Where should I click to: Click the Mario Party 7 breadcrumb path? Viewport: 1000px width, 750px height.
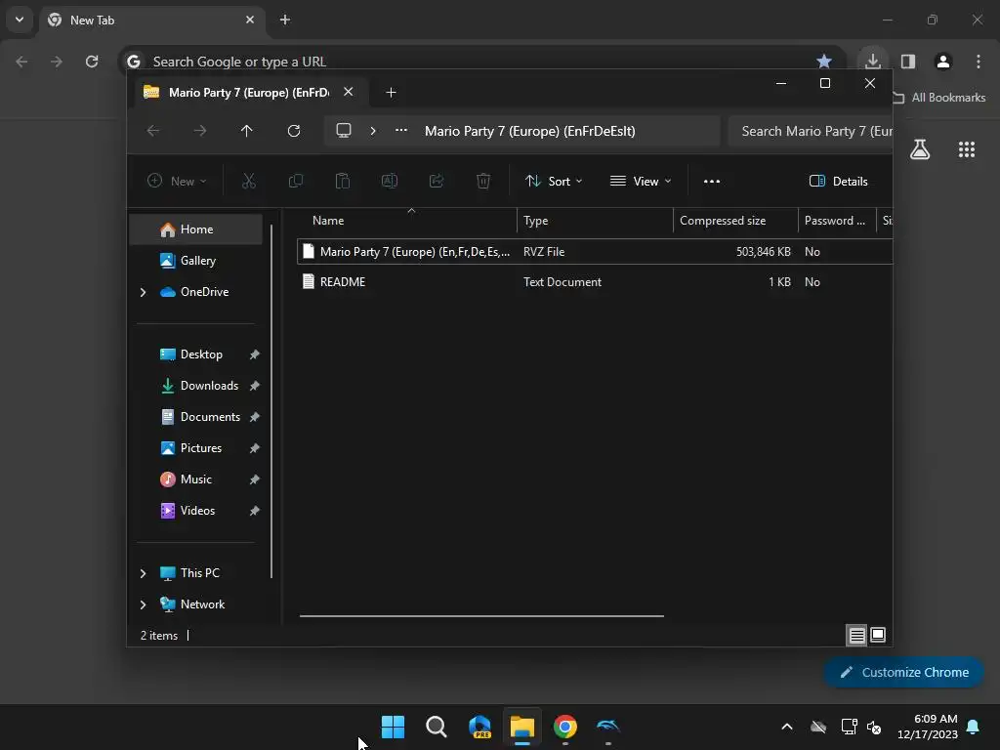[x=530, y=131]
